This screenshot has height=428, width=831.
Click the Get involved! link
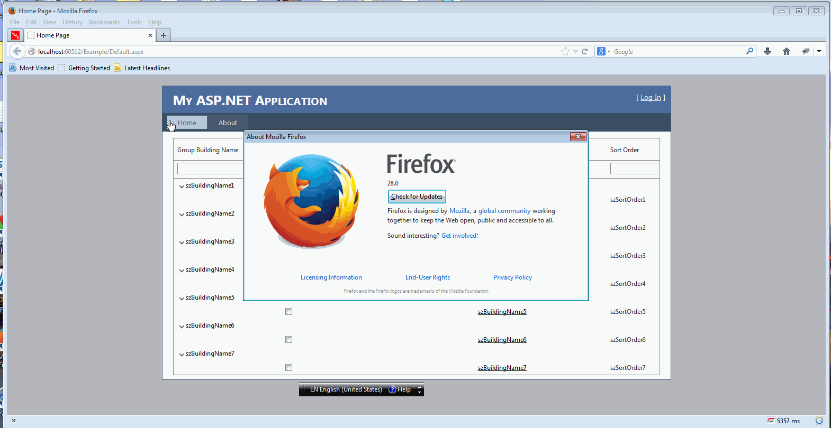click(459, 236)
